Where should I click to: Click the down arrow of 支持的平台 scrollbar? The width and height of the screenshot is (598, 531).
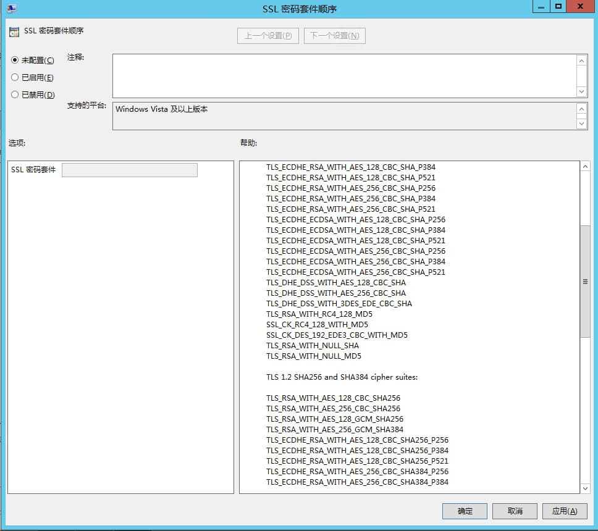point(581,123)
